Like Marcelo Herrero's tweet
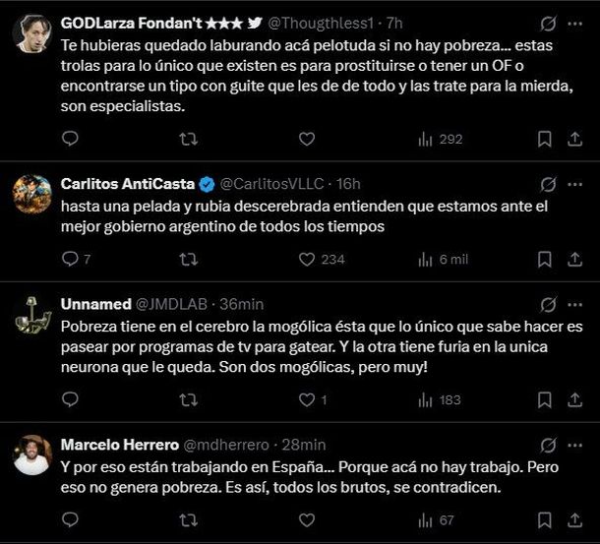 [x=307, y=518]
